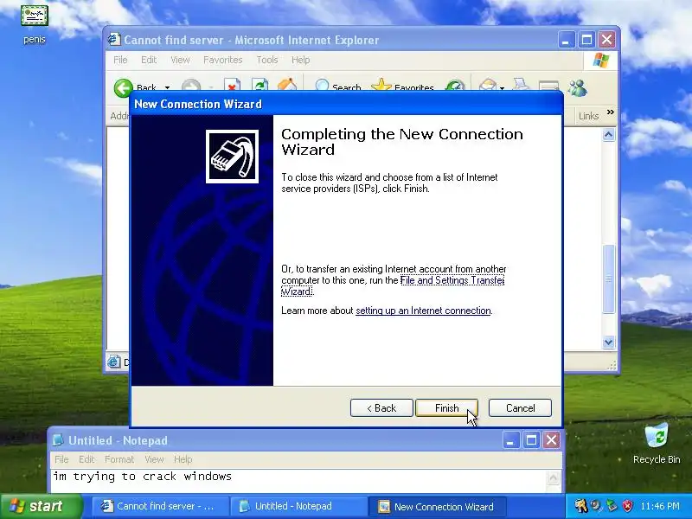The width and height of the screenshot is (692, 519).
Task: Open Format menu in Notepad
Action: [x=119, y=459]
